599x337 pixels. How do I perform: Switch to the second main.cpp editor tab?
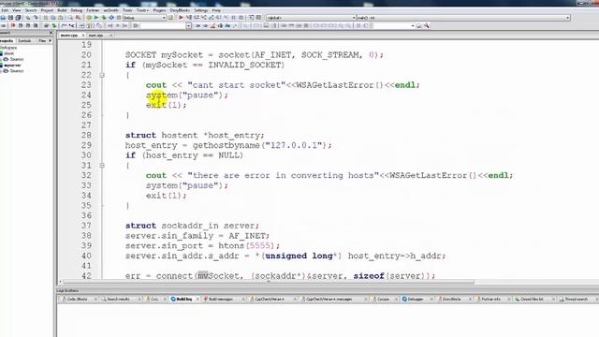pyautogui.click(x=95, y=36)
